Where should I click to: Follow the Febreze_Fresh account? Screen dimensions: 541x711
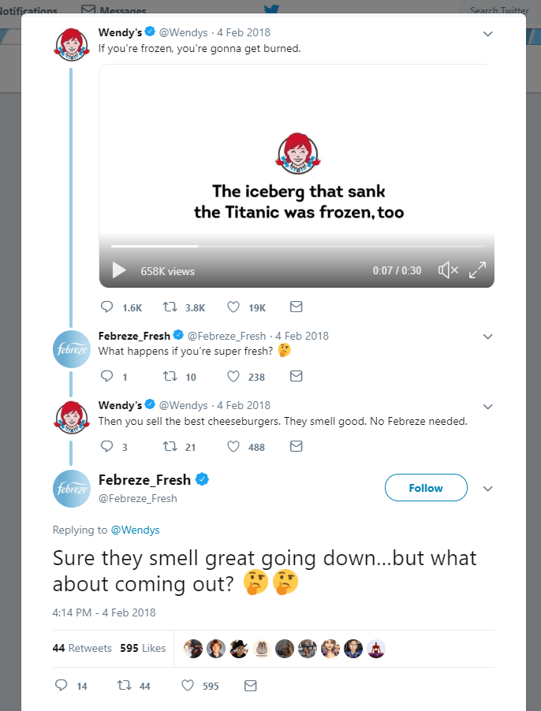pos(426,487)
